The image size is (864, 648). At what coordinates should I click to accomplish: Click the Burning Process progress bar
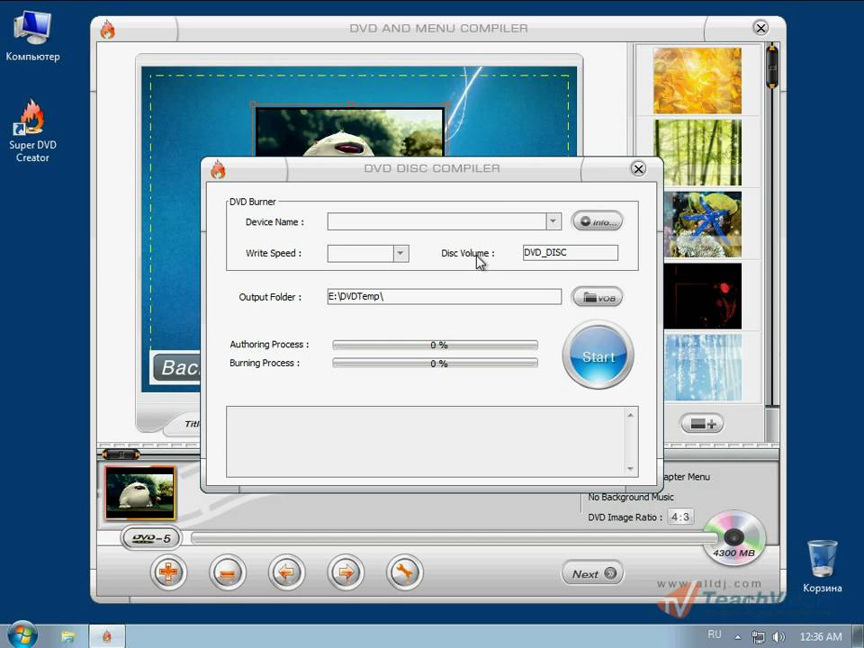pyautogui.click(x=436, y=363)
